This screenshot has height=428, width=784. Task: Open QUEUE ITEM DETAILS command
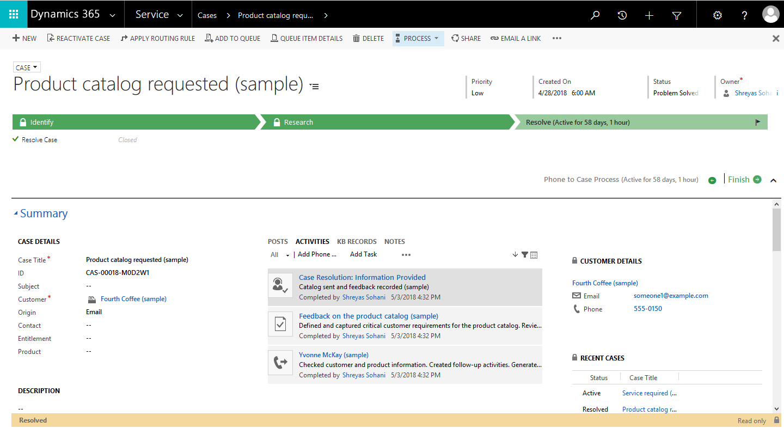(x=307, y=39)
